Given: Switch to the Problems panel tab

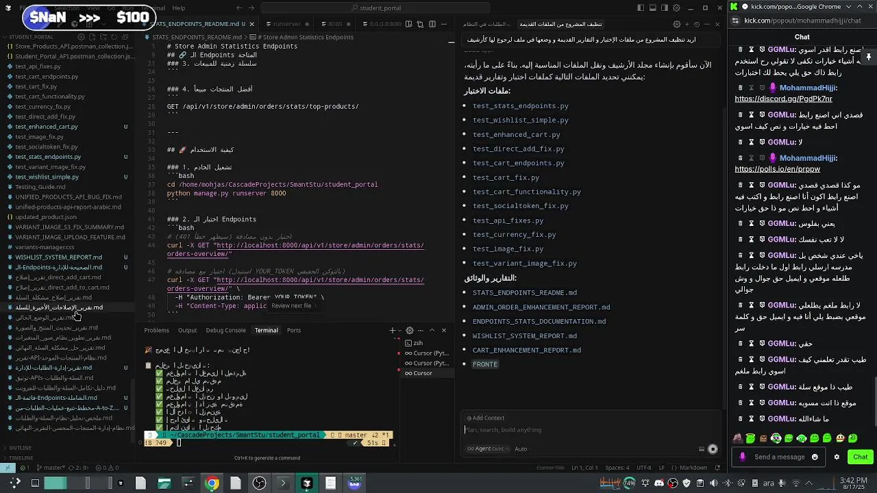Looking at the screenshot, I should tap(156, 330).
